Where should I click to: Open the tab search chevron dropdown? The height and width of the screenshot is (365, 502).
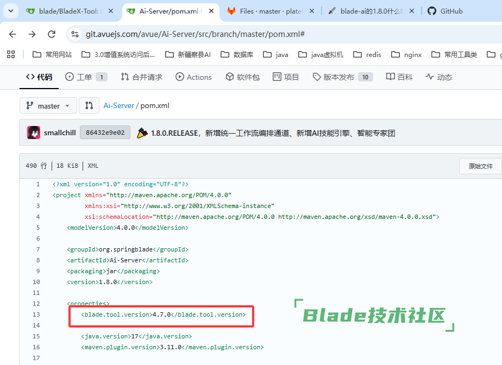tap(11, 11)
